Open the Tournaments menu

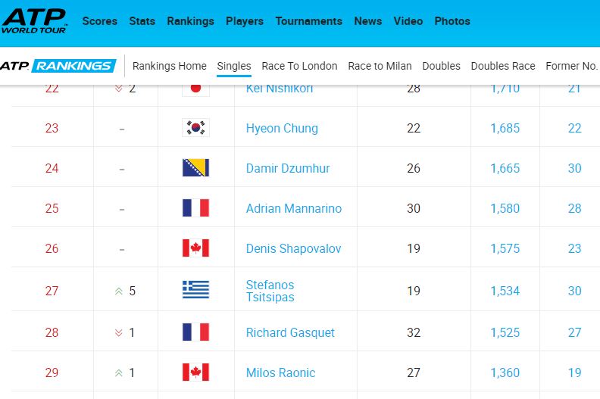[x=309, y=21]
